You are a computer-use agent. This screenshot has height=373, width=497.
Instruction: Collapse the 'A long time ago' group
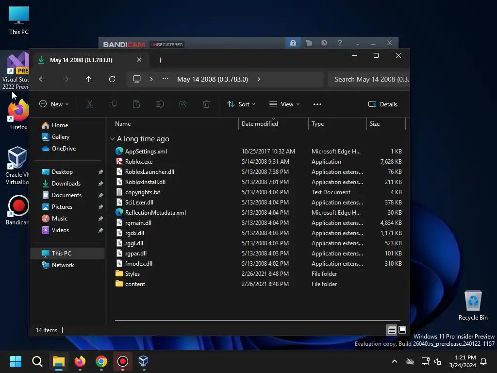(x=112, y=138)
